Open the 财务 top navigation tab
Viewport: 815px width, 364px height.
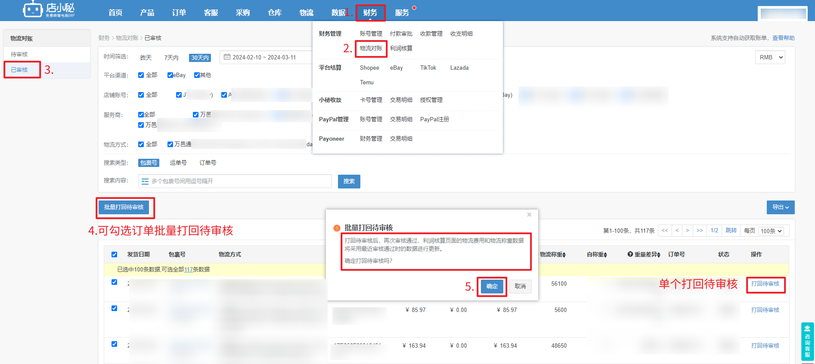(370, 13)
